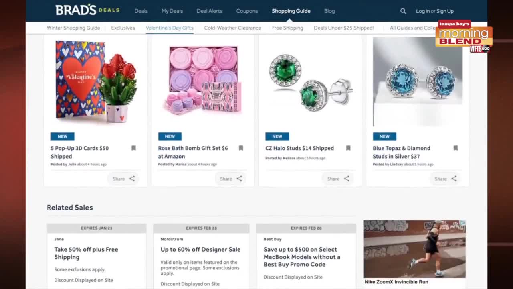
Task: Open the Deals menu item
Action: point(141,11)
